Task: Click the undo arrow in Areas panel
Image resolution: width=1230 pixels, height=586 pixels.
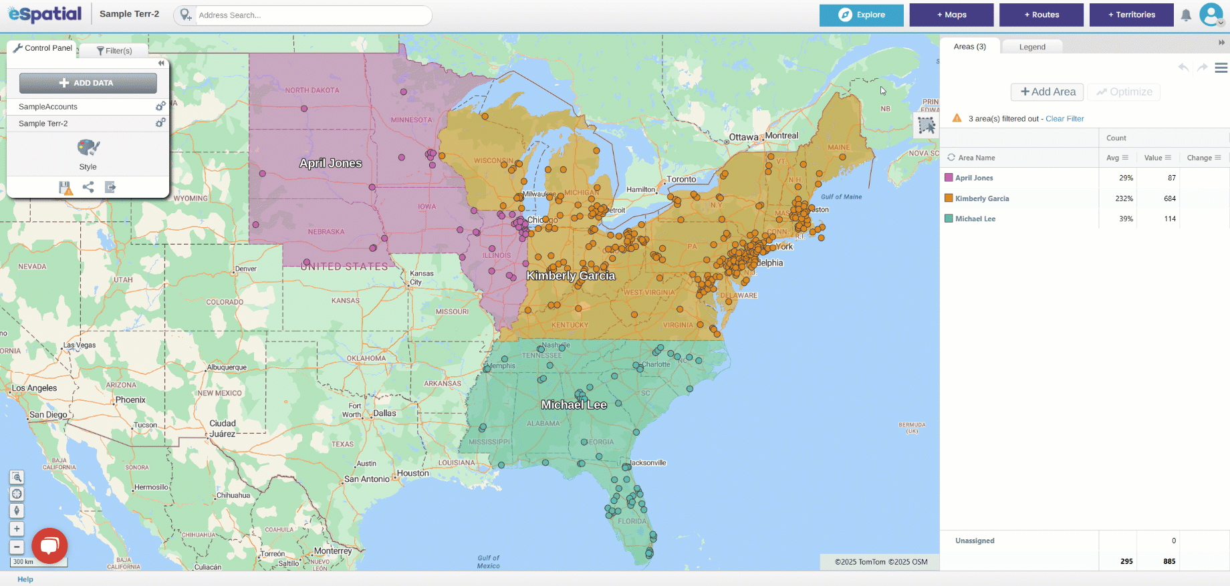Action: [1184, 67]
